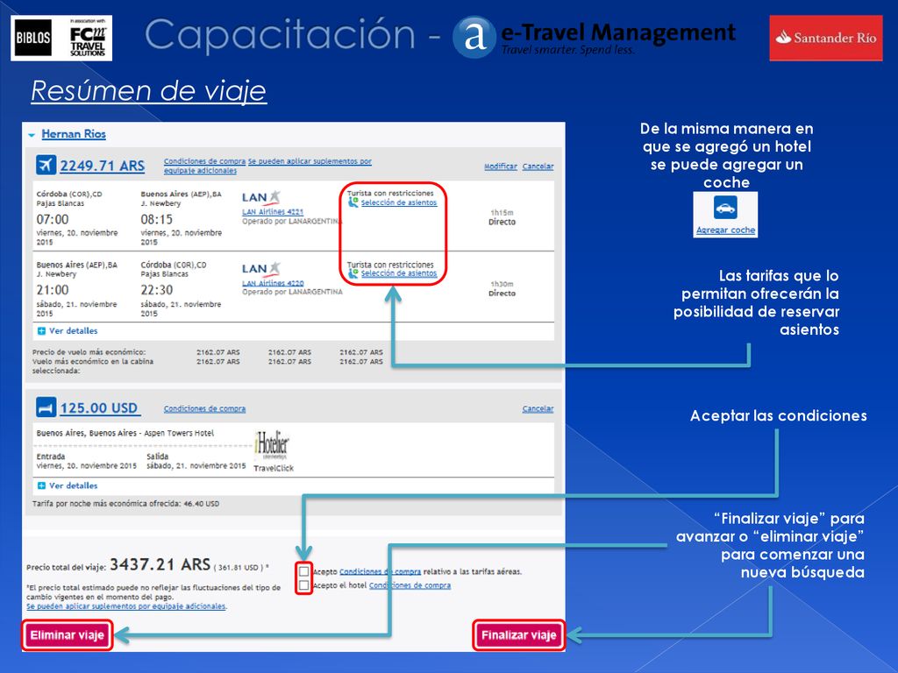
Task: Open the 125.00 USD hotel price link
Action: click(x=99, y=408)
